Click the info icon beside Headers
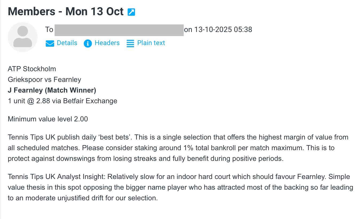The image size is (362, 219). click(x=88, y=43)
